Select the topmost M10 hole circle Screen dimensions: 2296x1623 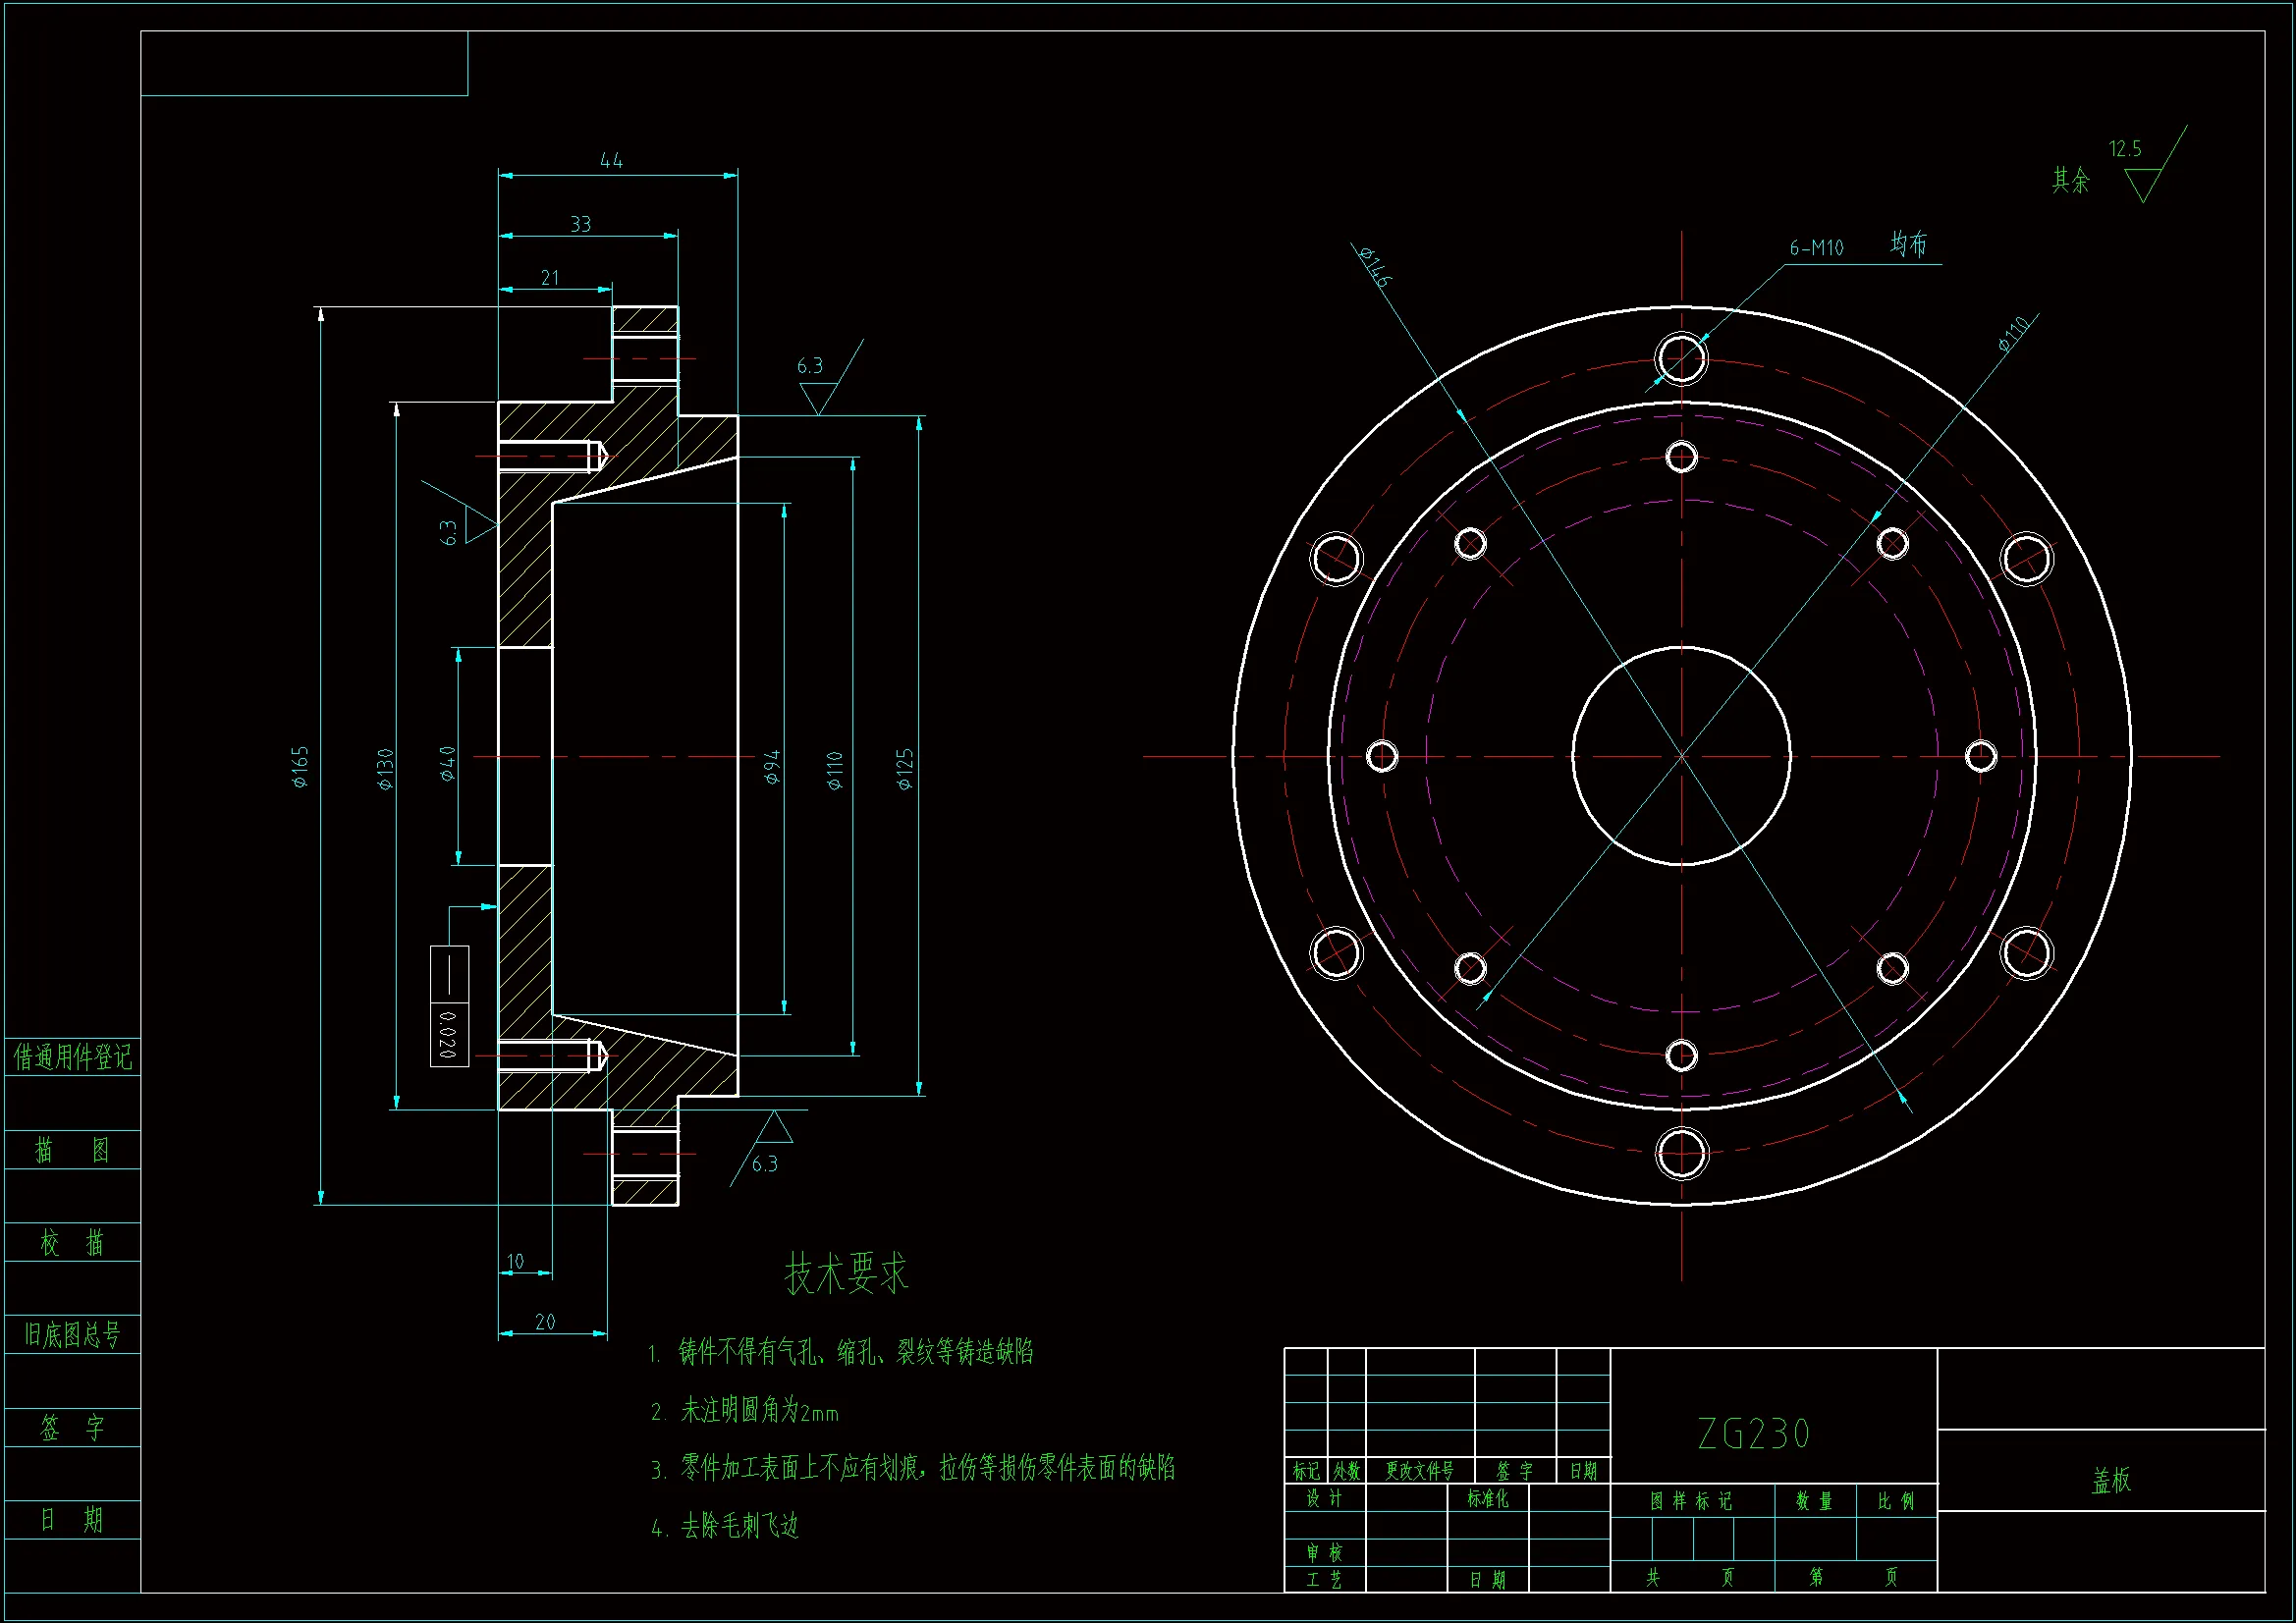point(1681,358)
